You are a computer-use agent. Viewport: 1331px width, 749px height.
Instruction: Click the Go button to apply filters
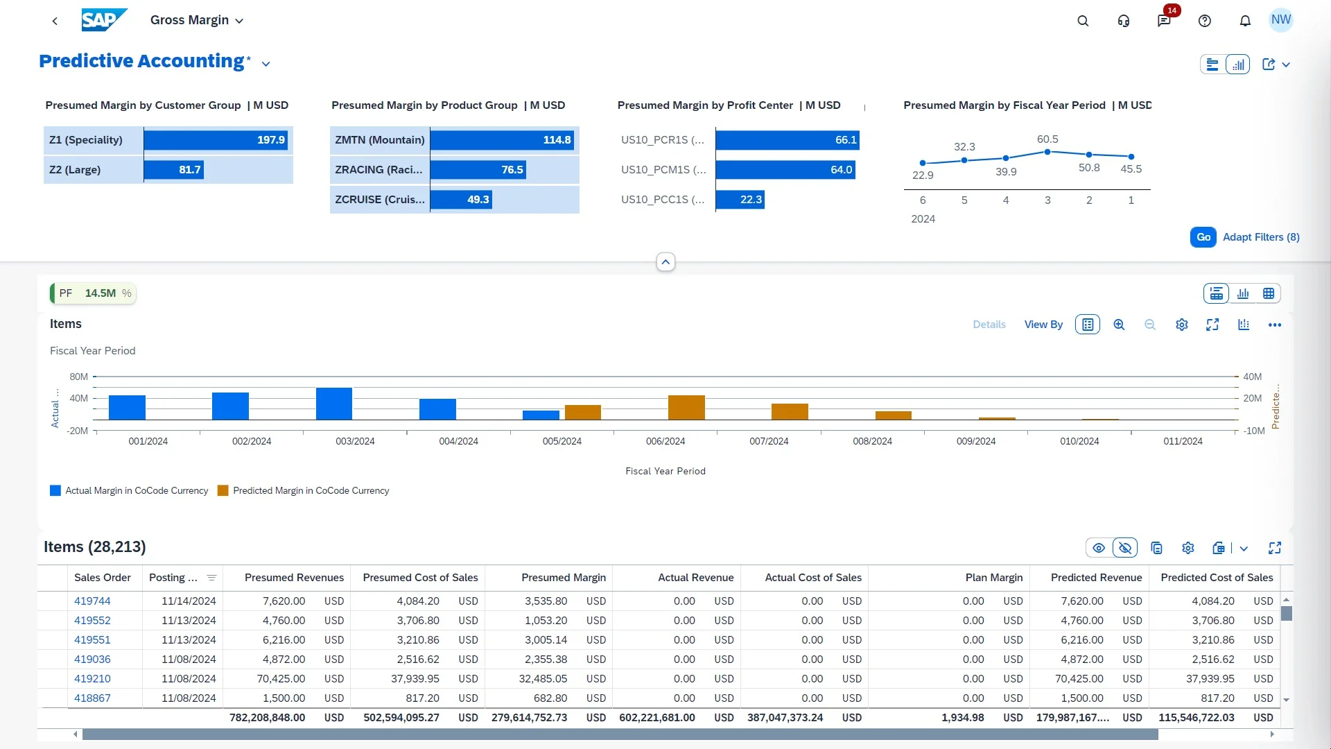1203,237
